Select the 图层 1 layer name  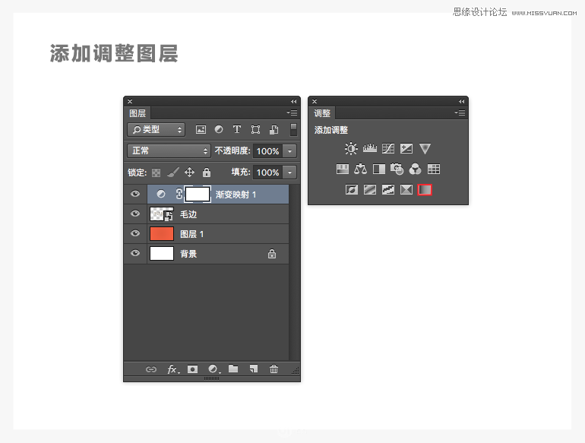[x=191, y=234]
